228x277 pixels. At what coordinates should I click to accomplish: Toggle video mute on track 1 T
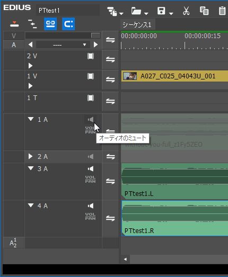pyautogui.click(x=91, y=98)
